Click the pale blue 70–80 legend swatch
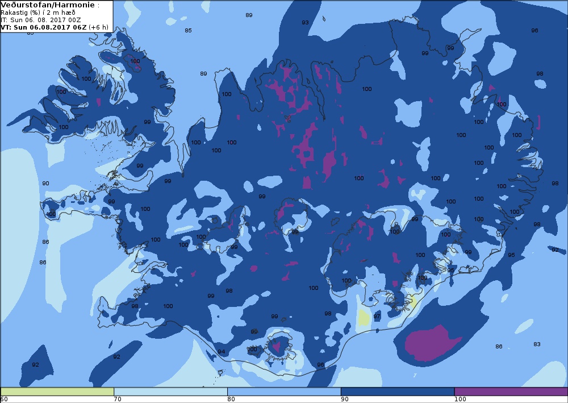 pyautogui.click(x=170, y=392)
